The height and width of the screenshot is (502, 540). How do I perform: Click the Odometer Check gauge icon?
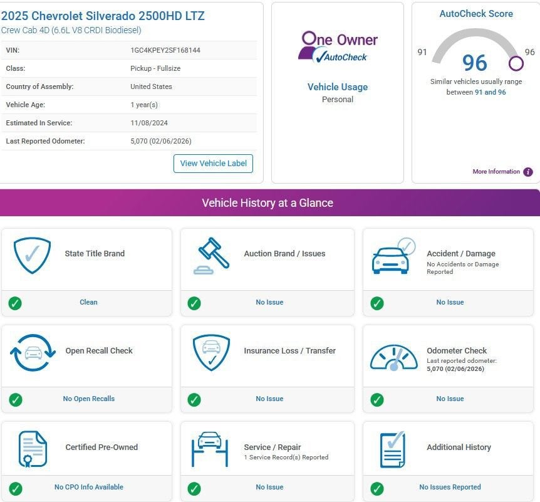393,357
